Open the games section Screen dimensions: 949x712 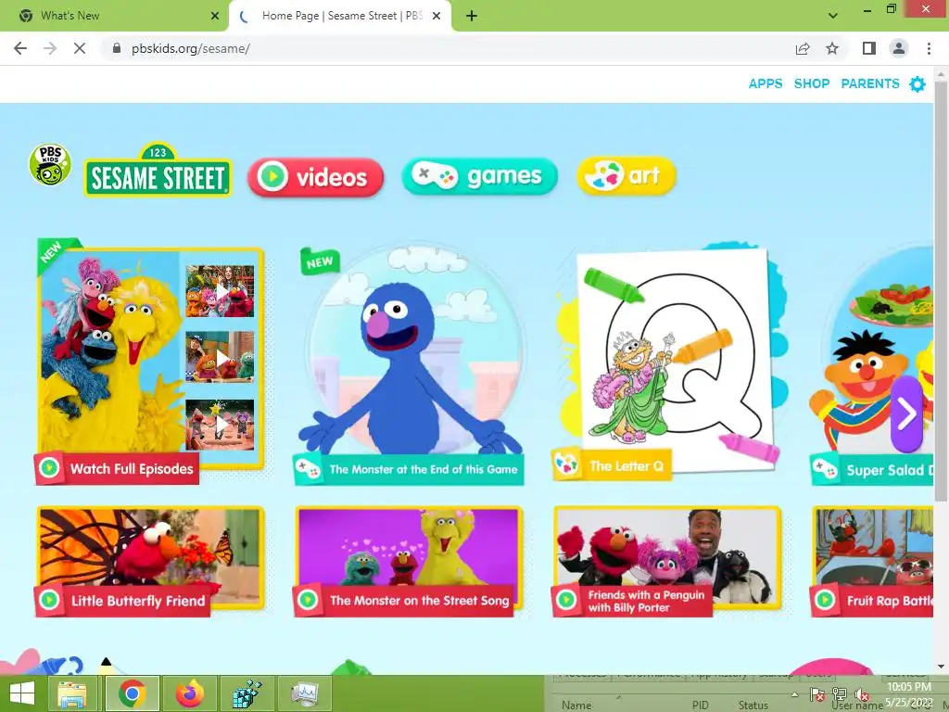(479, 176)
